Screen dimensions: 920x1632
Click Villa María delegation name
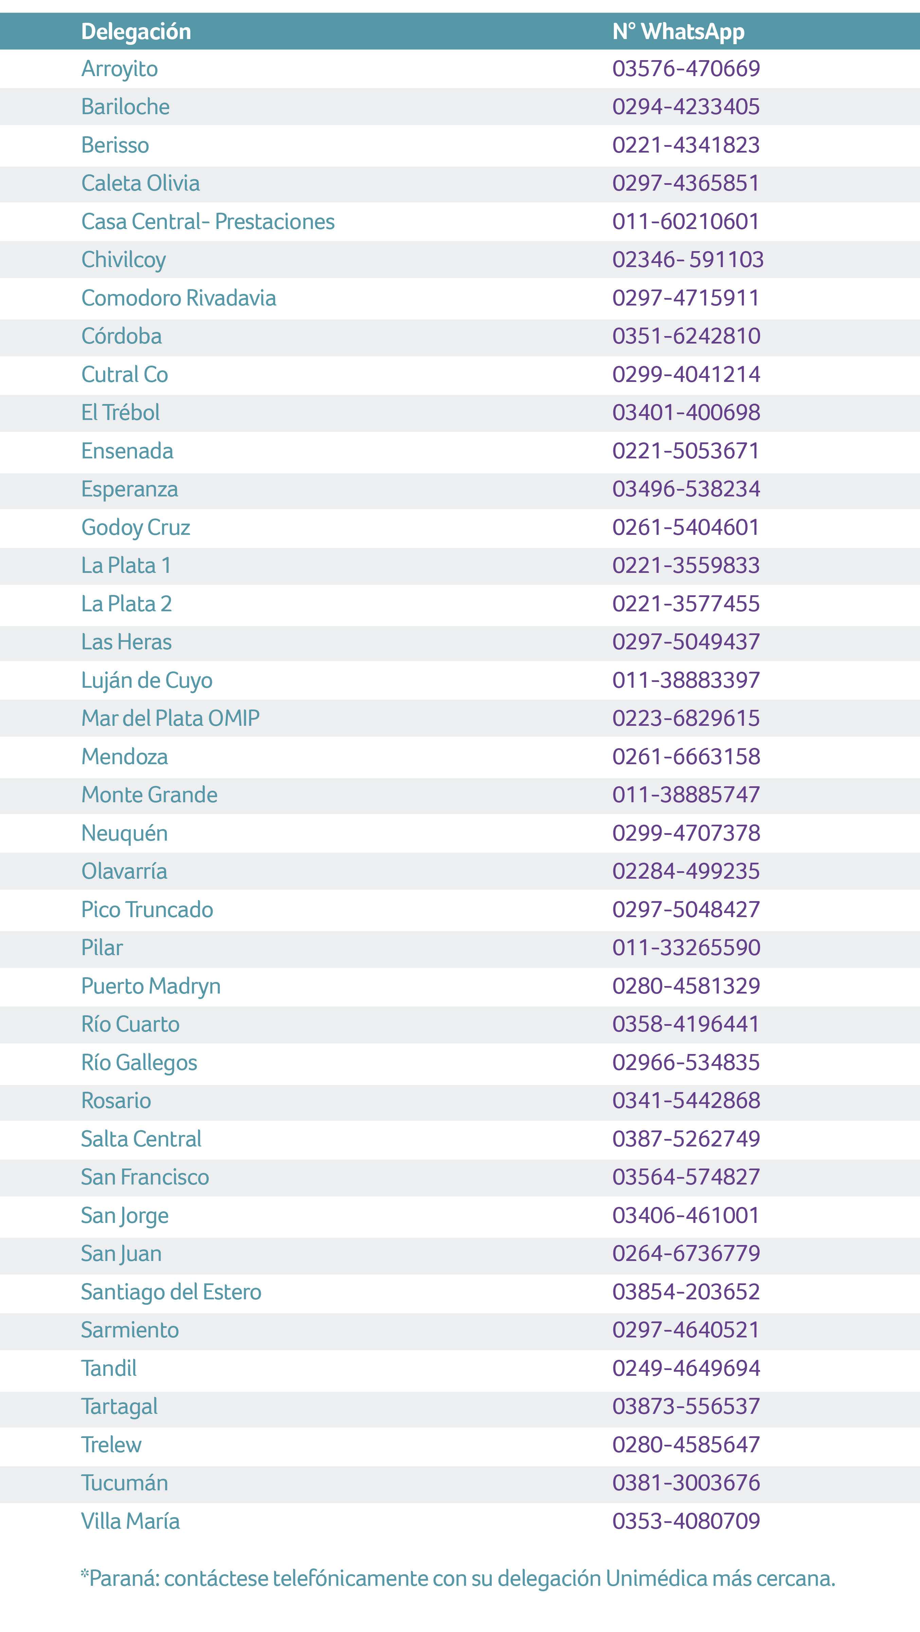(x=130, y=1521)
